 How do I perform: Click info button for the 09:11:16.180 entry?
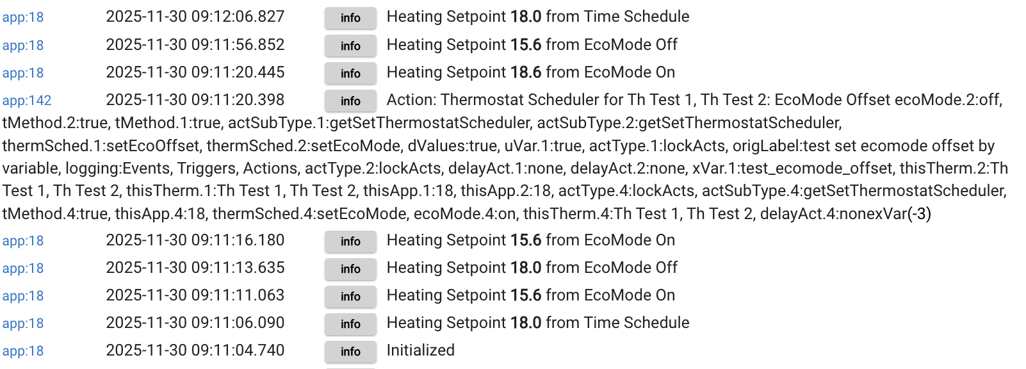coord(350,242)
